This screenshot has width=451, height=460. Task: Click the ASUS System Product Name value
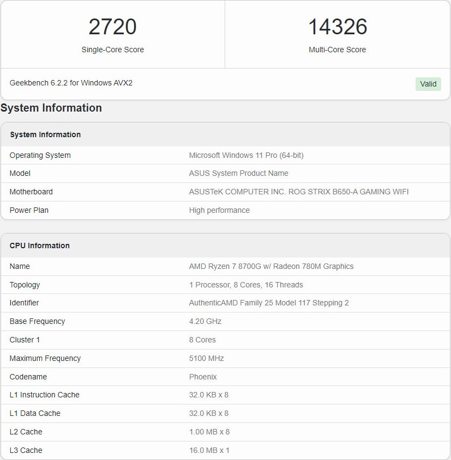pos(238,173)
